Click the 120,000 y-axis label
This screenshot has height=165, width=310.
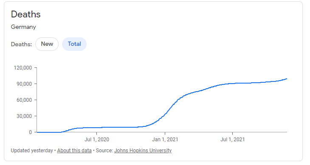coord(23,68)
